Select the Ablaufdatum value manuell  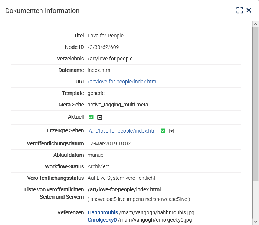pyautogui.click(x=96, y=155)
